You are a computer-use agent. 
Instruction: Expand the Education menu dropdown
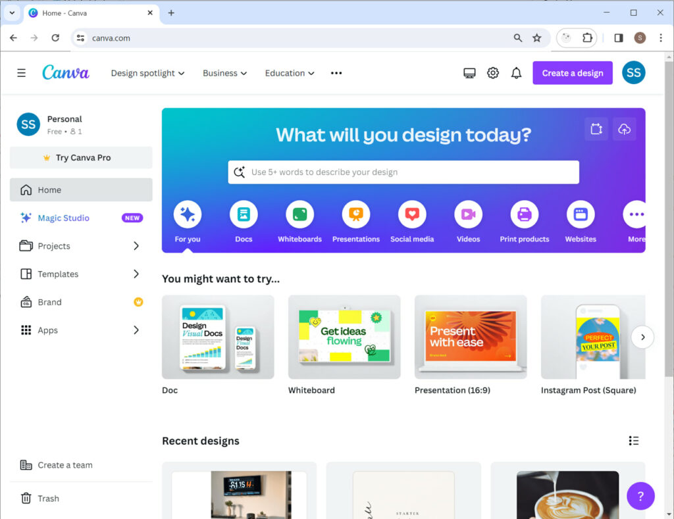[289, 73]
